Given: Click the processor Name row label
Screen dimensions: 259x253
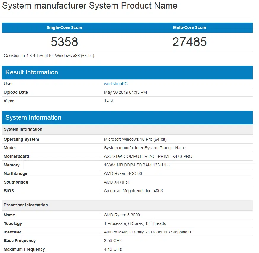Looking at the screenshot, I should [x=9, y=215].
